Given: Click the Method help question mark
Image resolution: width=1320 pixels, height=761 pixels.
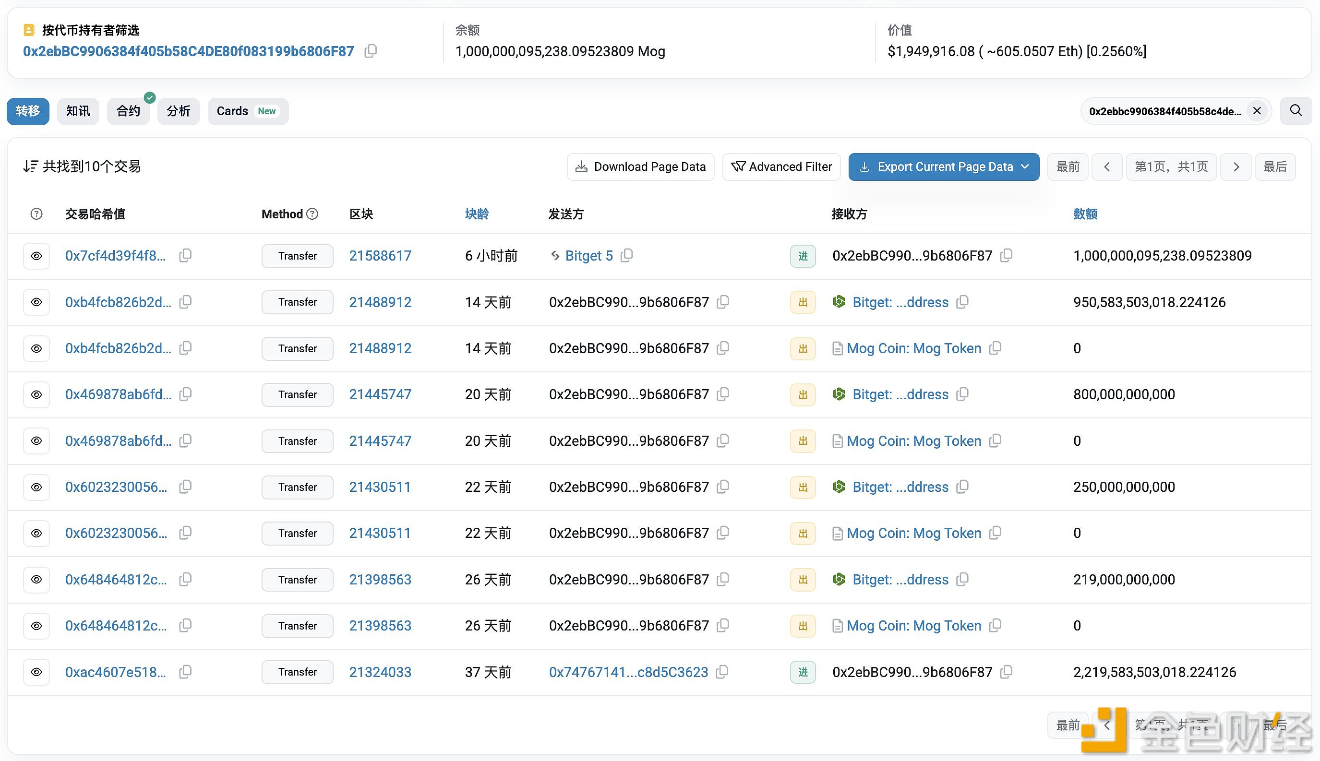Looking at the screenshot, I should tap(312, 214).
